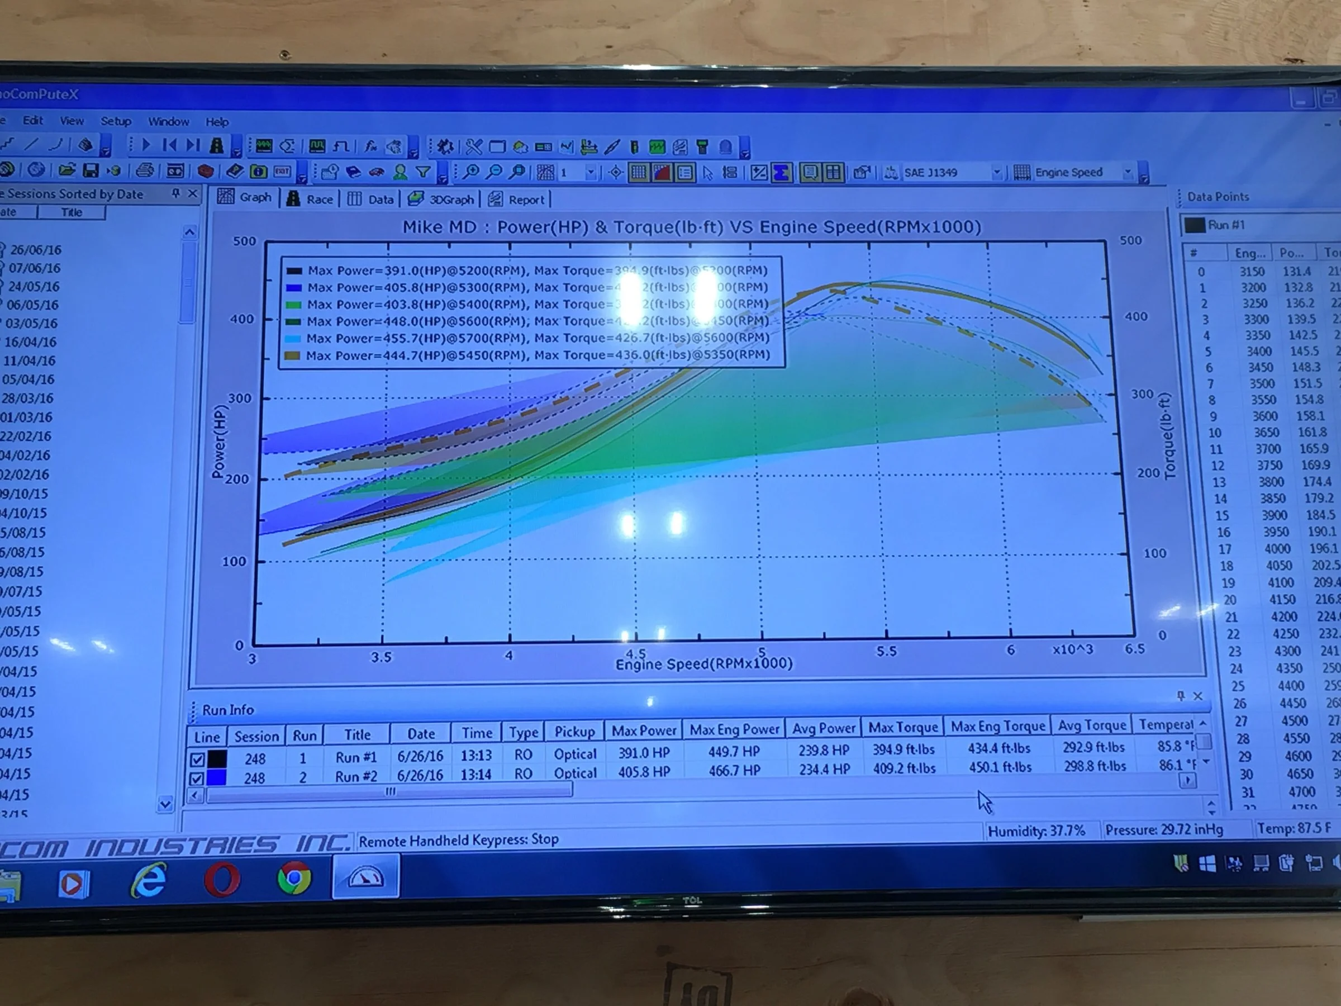
Task: Toggle the graph grid lines button
Action: [638, 173]
